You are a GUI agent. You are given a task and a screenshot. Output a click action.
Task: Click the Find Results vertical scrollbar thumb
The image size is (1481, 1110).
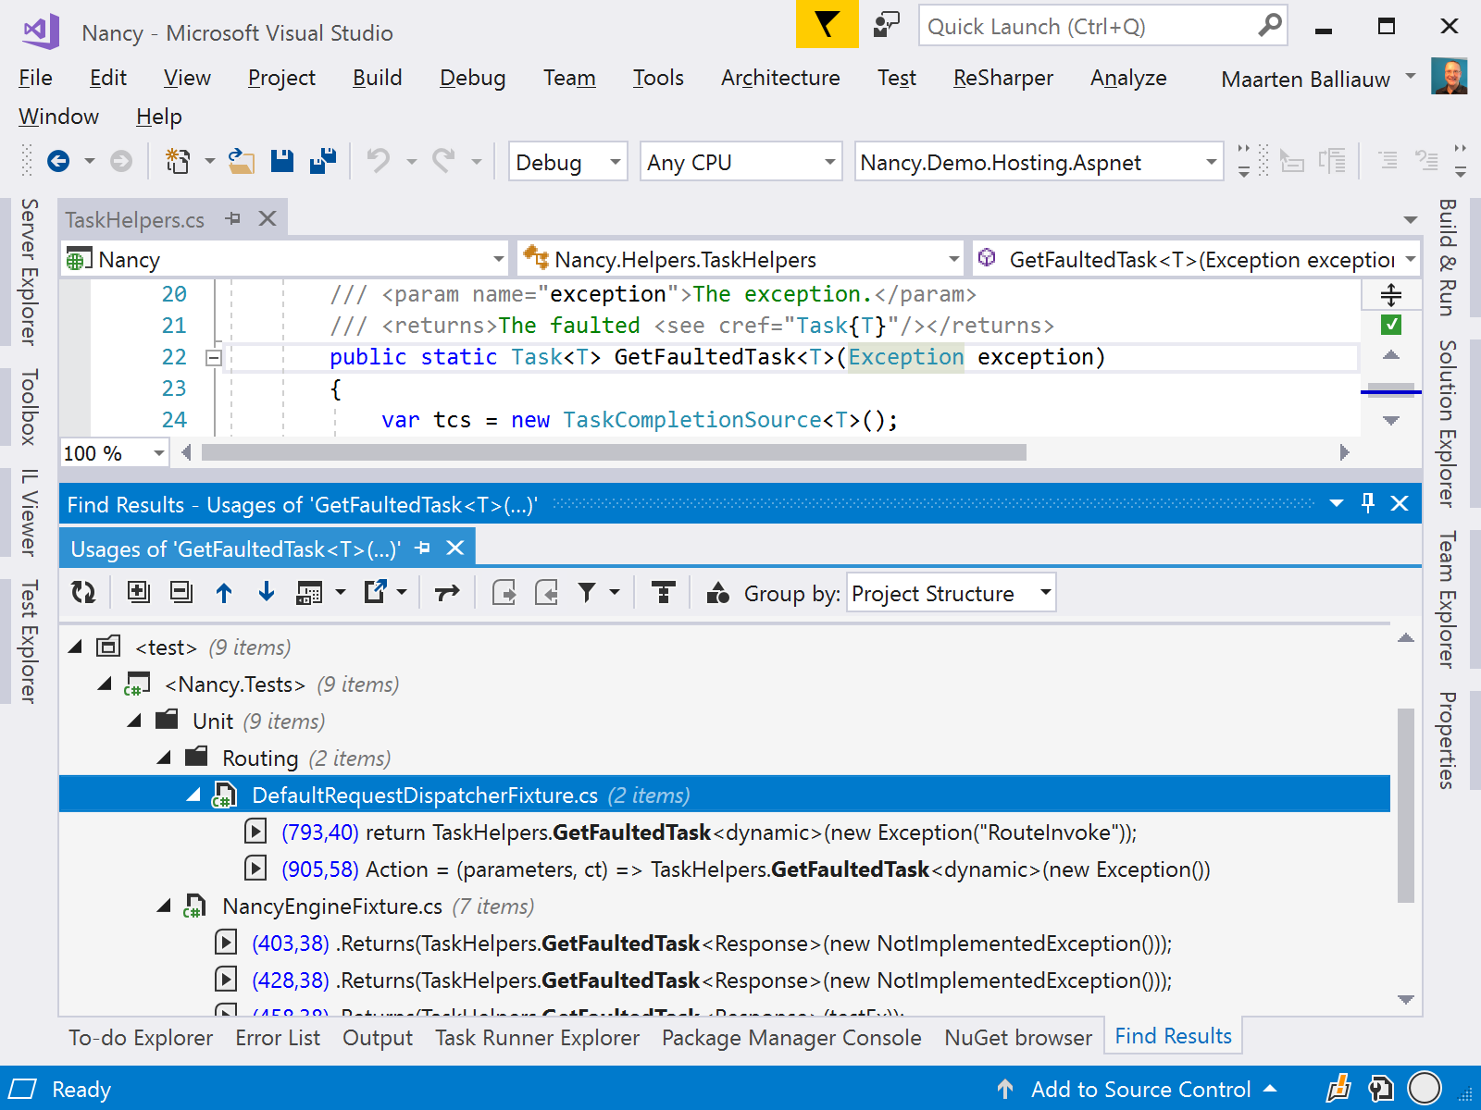point(1405,805)
